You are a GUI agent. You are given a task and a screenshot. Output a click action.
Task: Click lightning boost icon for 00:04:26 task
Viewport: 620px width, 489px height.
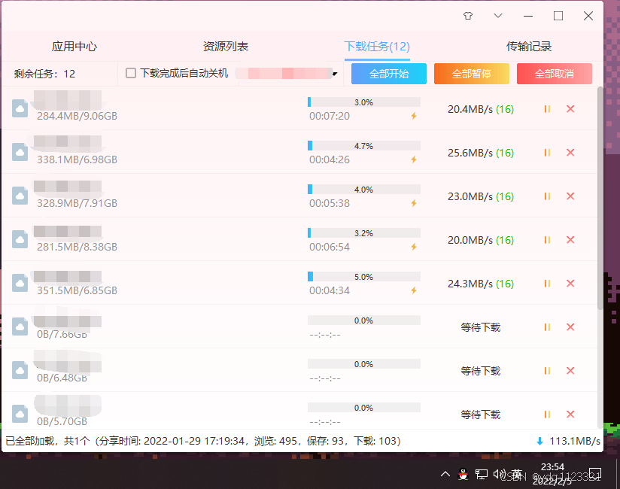pos(414,159)
